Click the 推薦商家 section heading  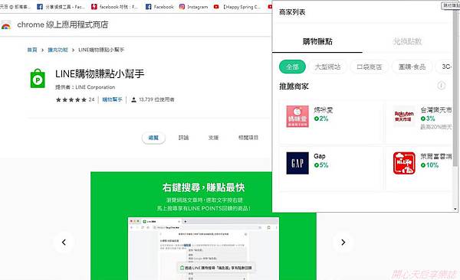pos(294,86)
